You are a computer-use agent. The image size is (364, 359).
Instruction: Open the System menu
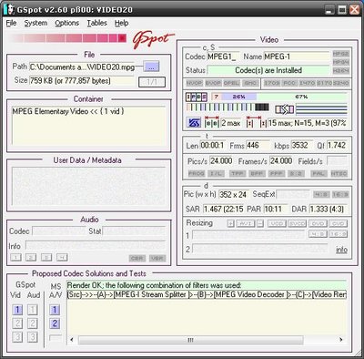click(35, 23)
